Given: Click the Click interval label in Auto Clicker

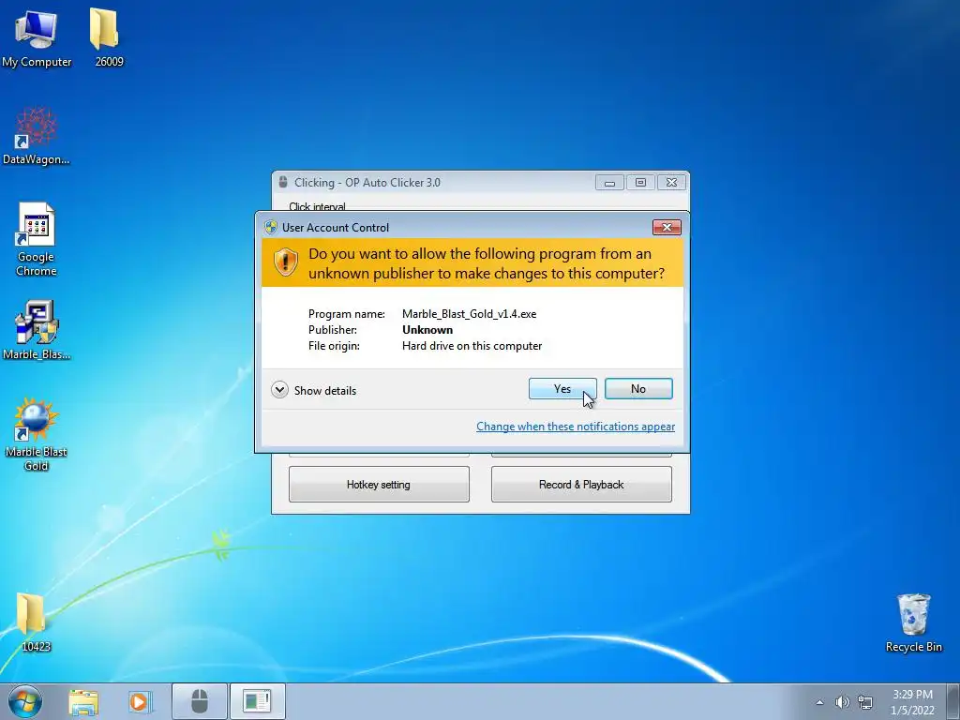Looking at the screenshot, I should (317, 206).
